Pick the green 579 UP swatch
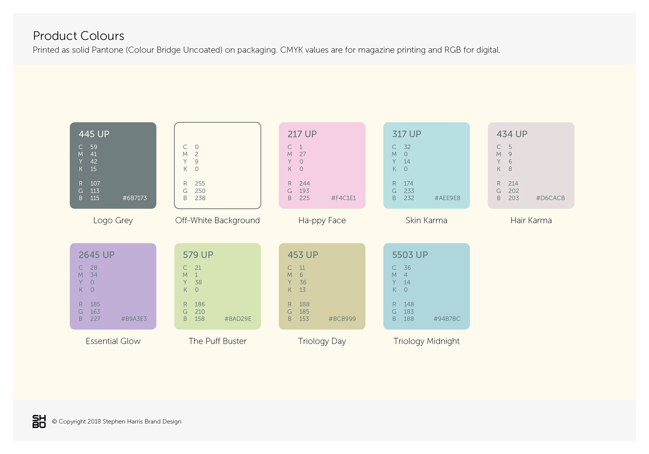The height and width of the screenshot is (454, 649). pyautogui.click(x=217, y=286)
